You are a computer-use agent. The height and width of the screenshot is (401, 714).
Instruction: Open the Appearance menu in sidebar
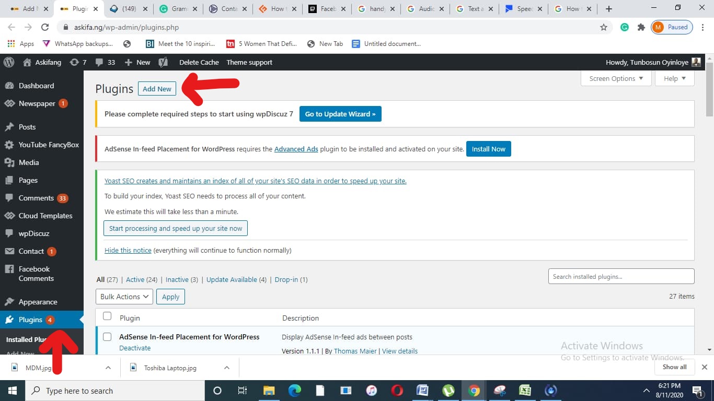tap(38, 302)
